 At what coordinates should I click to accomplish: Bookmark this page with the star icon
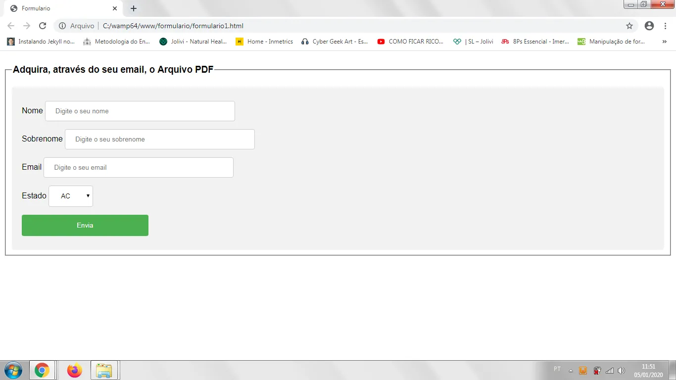pos(629,26)
